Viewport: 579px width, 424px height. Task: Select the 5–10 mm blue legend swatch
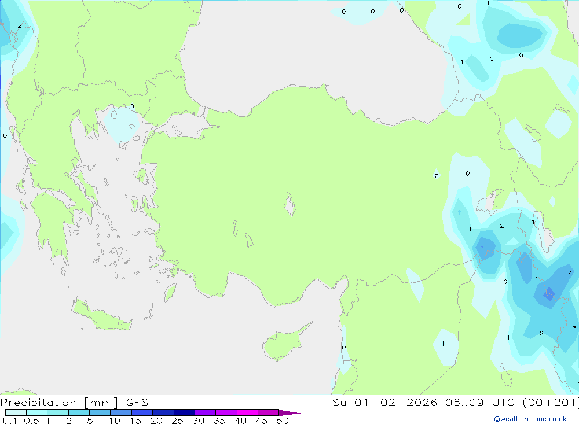[x=100, y=412]
